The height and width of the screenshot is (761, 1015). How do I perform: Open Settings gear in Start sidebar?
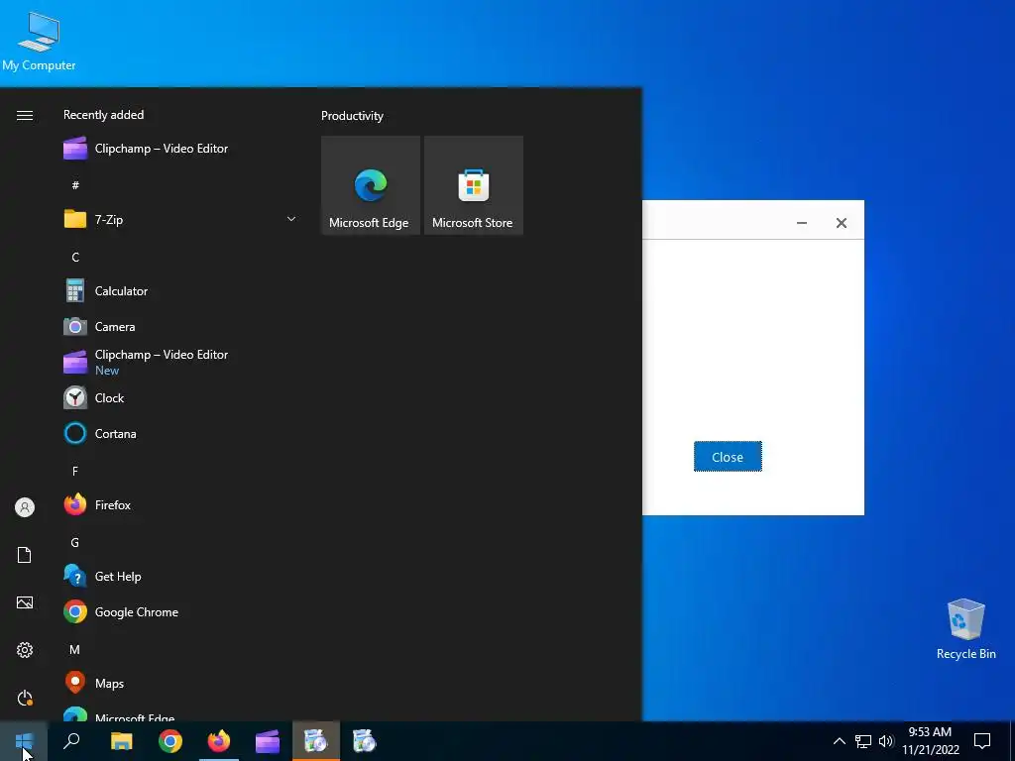coord(25,650)
